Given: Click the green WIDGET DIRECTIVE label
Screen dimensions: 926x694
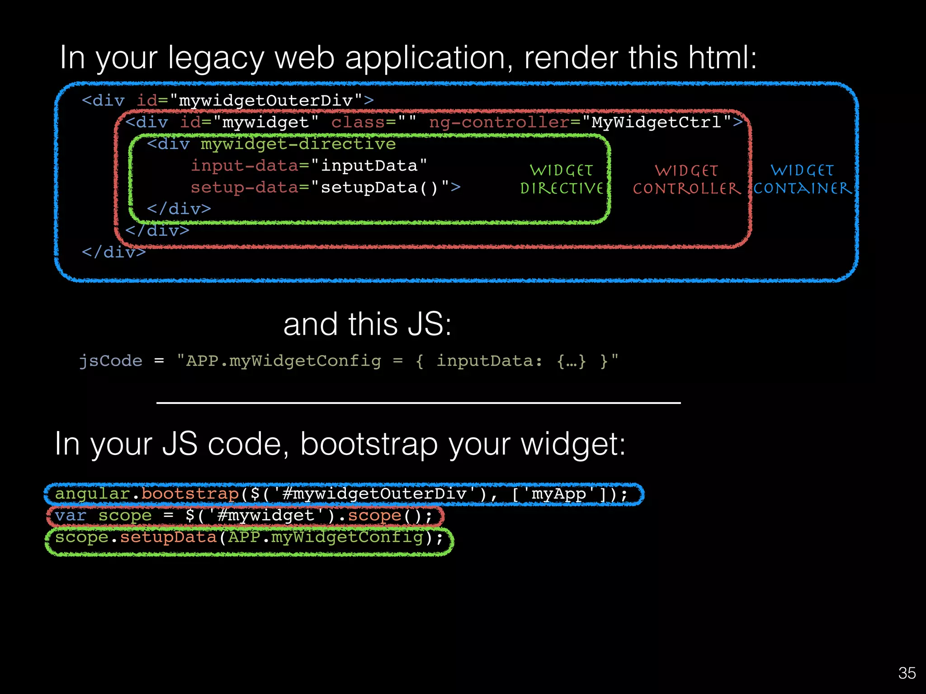Looking at the screenshot, I should [x=562, y=179].
